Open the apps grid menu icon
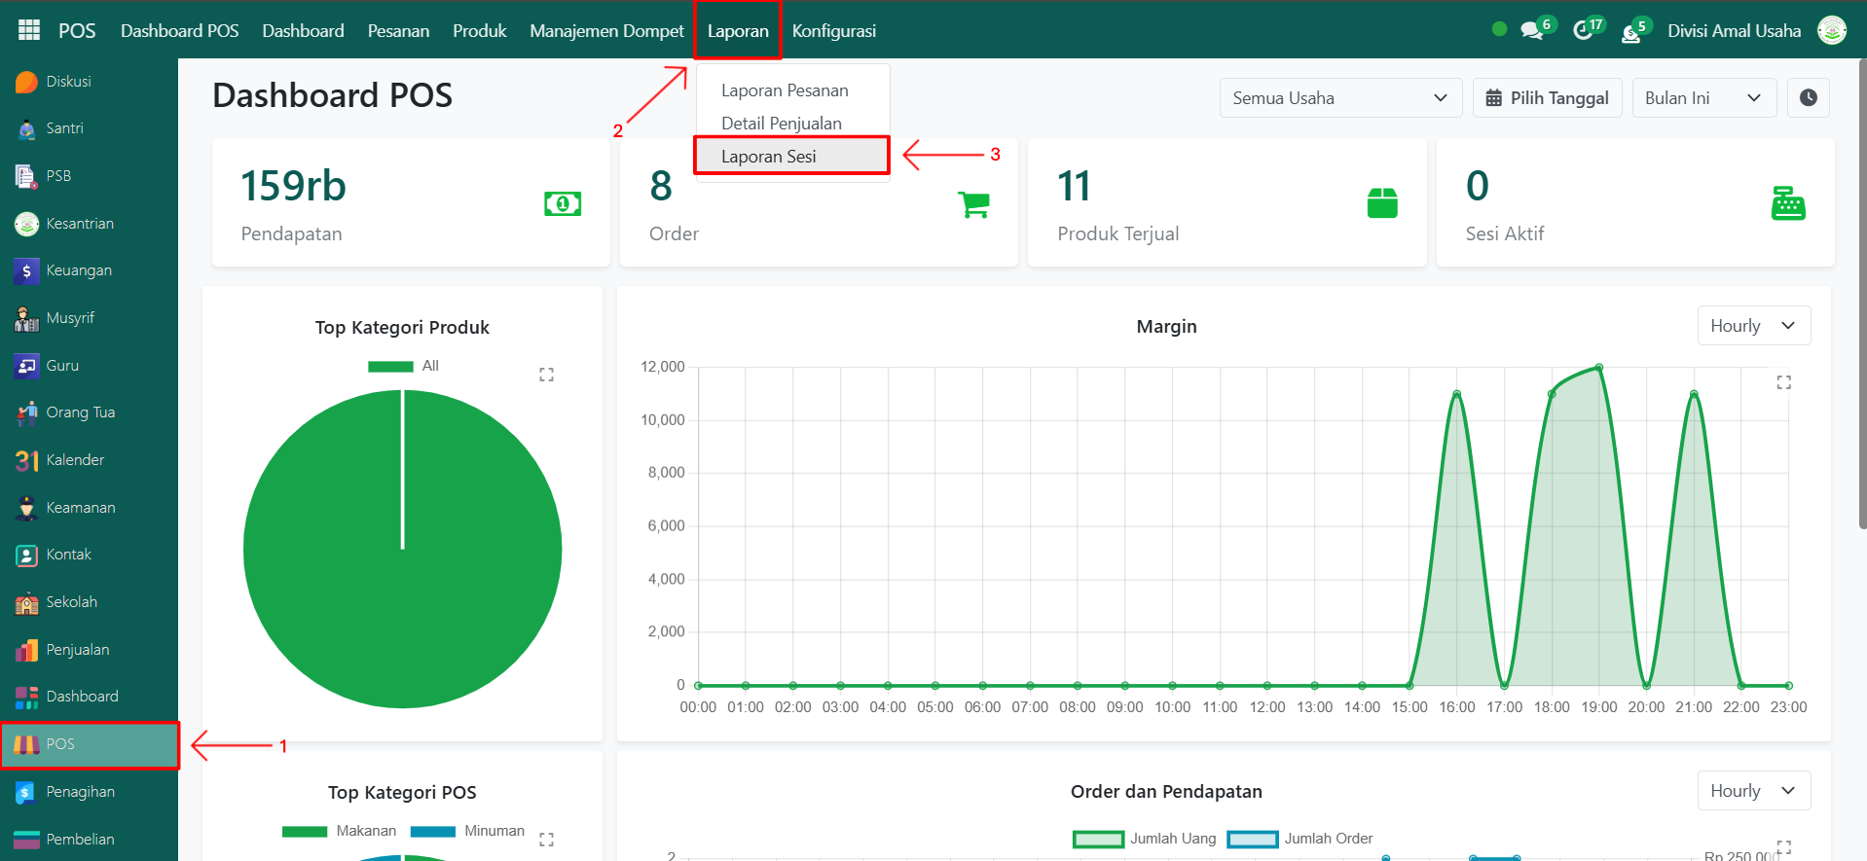Viewport: 1867px width, 861px height. pos(29,30)
